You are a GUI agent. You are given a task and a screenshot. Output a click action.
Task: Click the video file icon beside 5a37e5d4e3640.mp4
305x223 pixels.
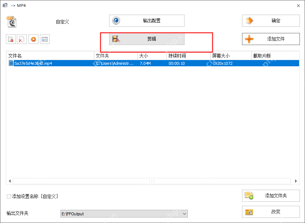point(11,63)
